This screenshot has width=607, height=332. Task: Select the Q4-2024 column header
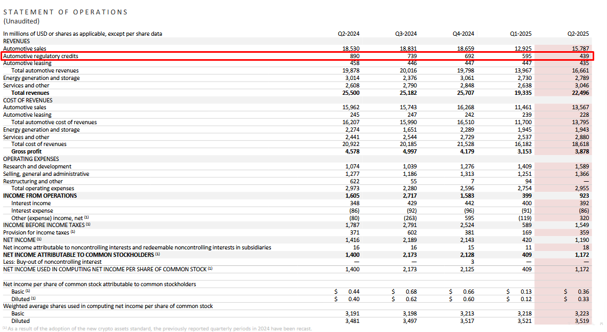[x=463, y=34]
